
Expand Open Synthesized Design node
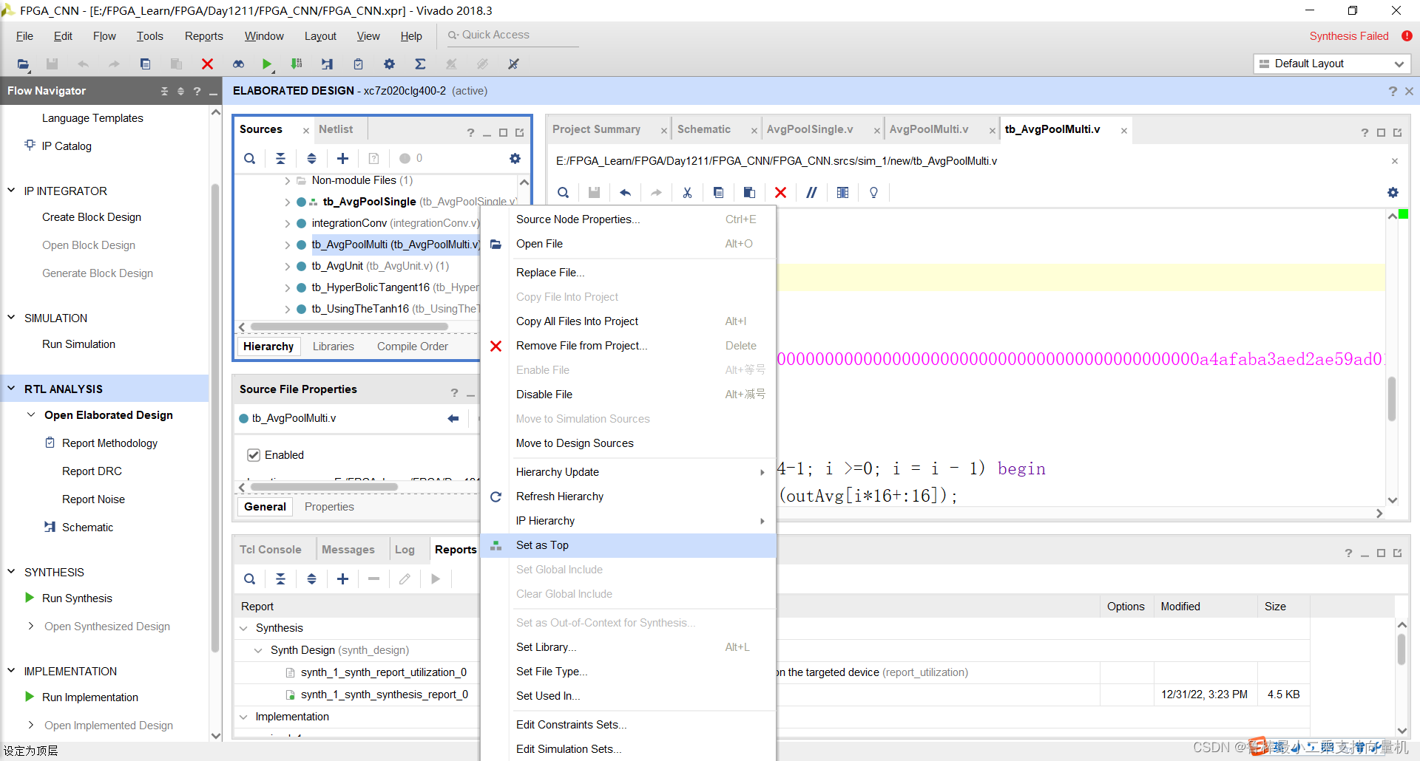coord(31,627)
